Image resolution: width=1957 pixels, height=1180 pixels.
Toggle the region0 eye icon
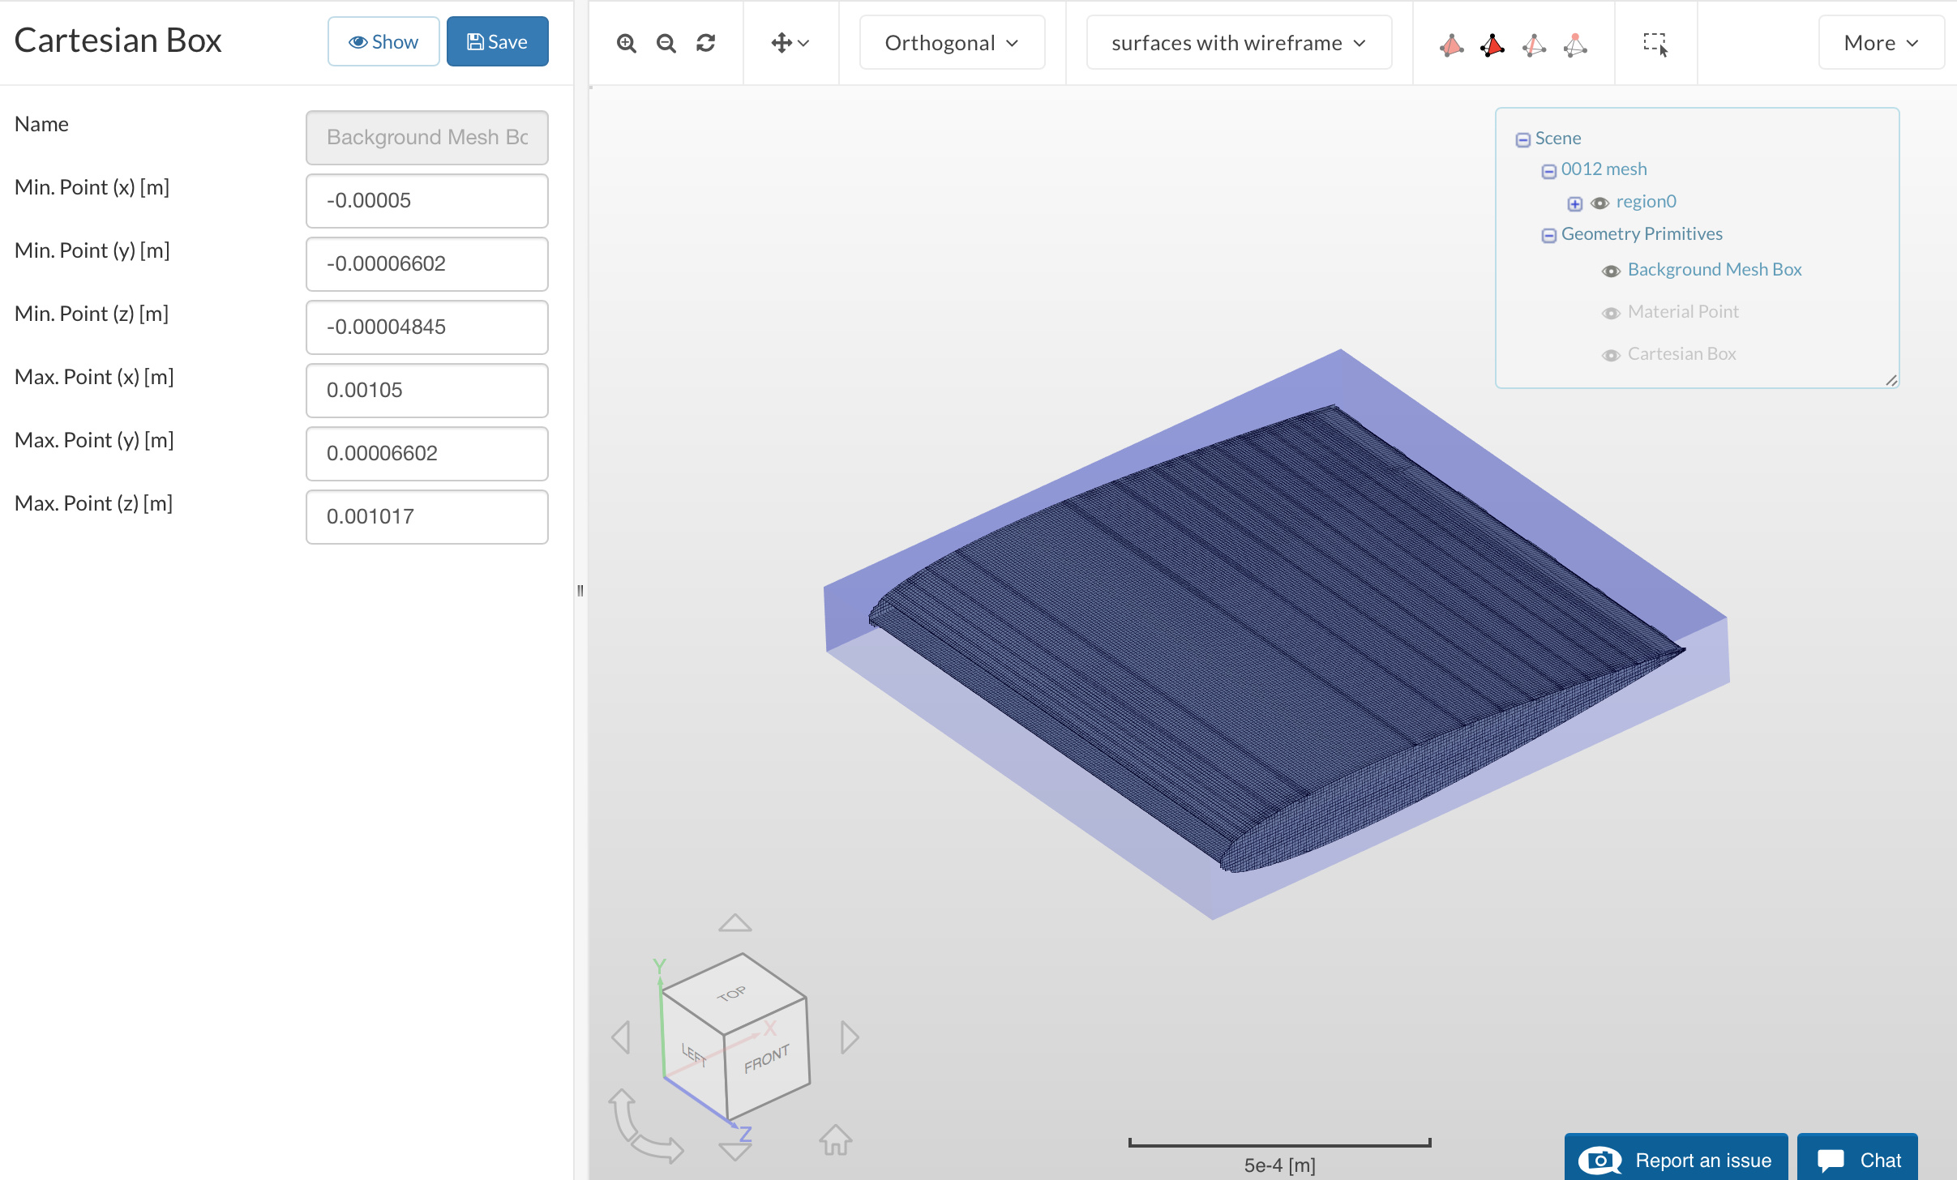point(1599,203)
